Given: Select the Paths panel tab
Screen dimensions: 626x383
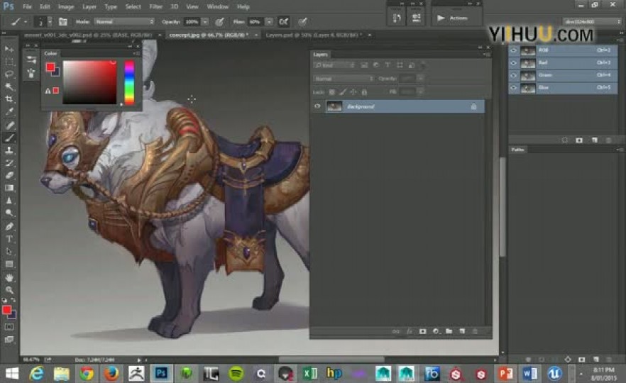Looking at the screenshot, I should coord(518,150).
